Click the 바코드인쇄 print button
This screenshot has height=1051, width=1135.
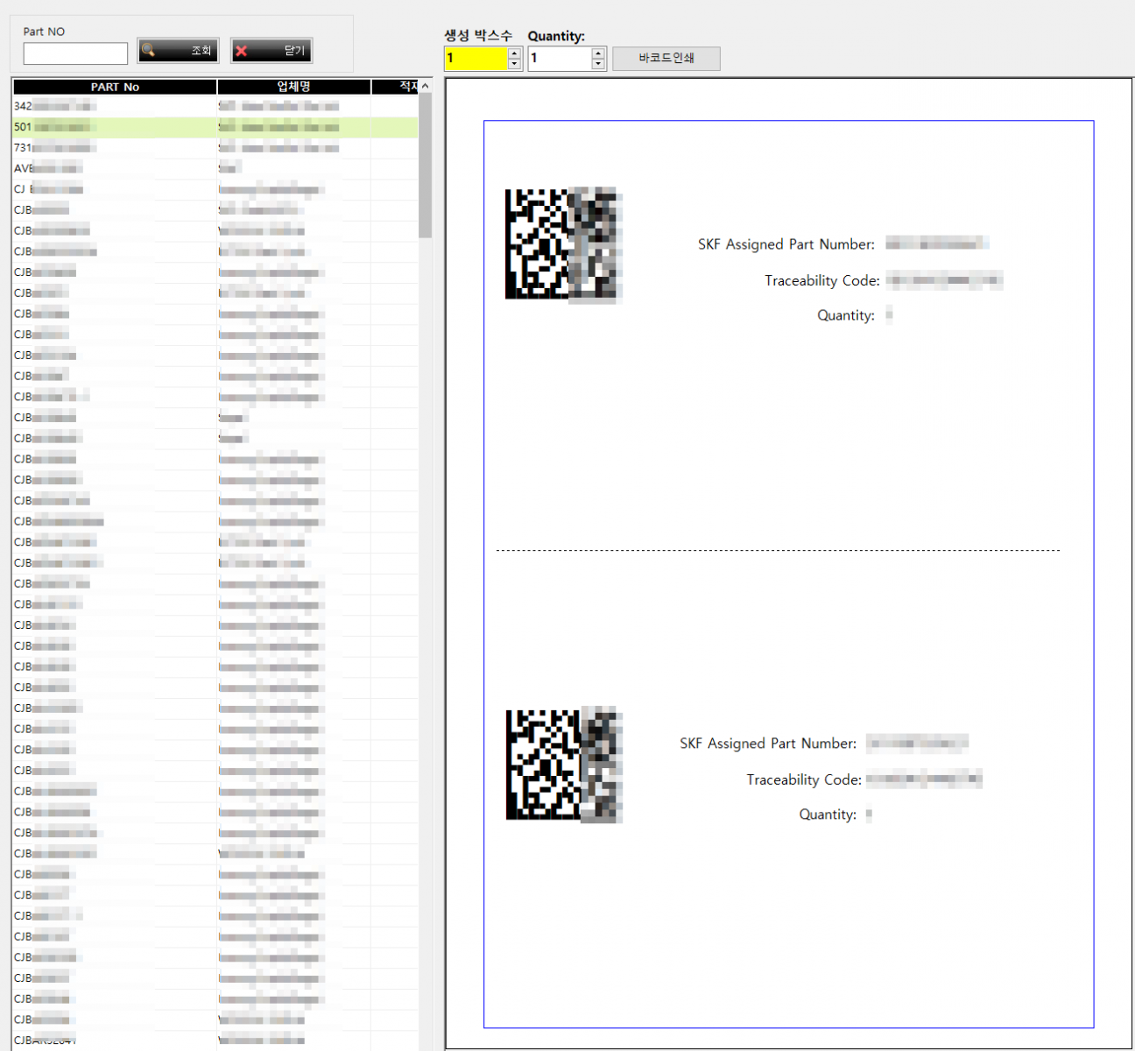point(666,59)
